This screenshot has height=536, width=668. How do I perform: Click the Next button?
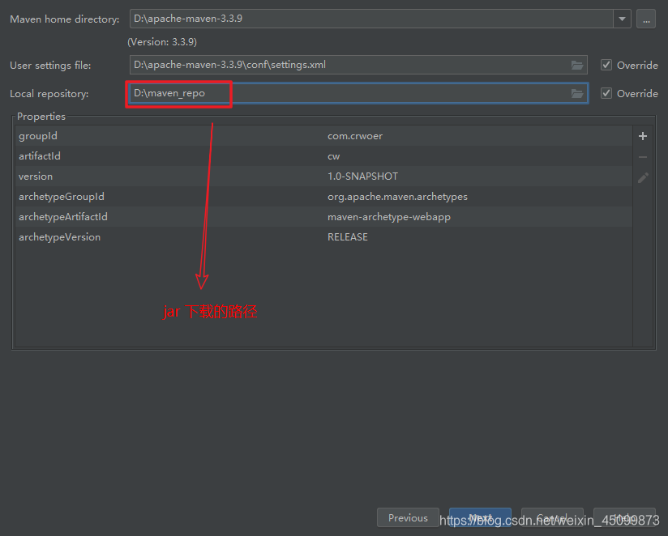click(x=480, y=518)
